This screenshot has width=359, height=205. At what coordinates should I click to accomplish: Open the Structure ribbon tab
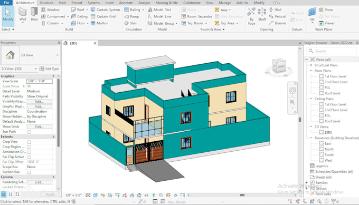point(46,3)
